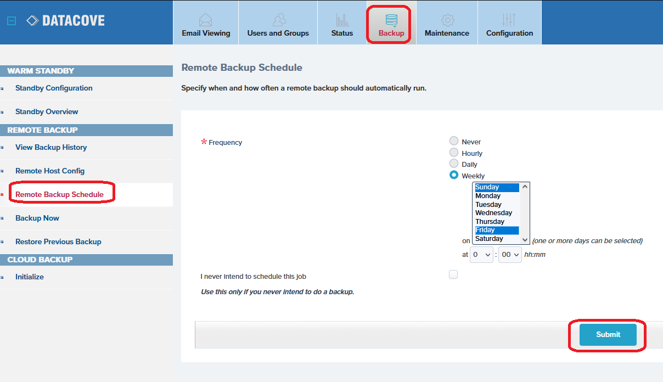Select the Backup database icon
Viewport: 663px width, 382px height.
click(391, 20)
